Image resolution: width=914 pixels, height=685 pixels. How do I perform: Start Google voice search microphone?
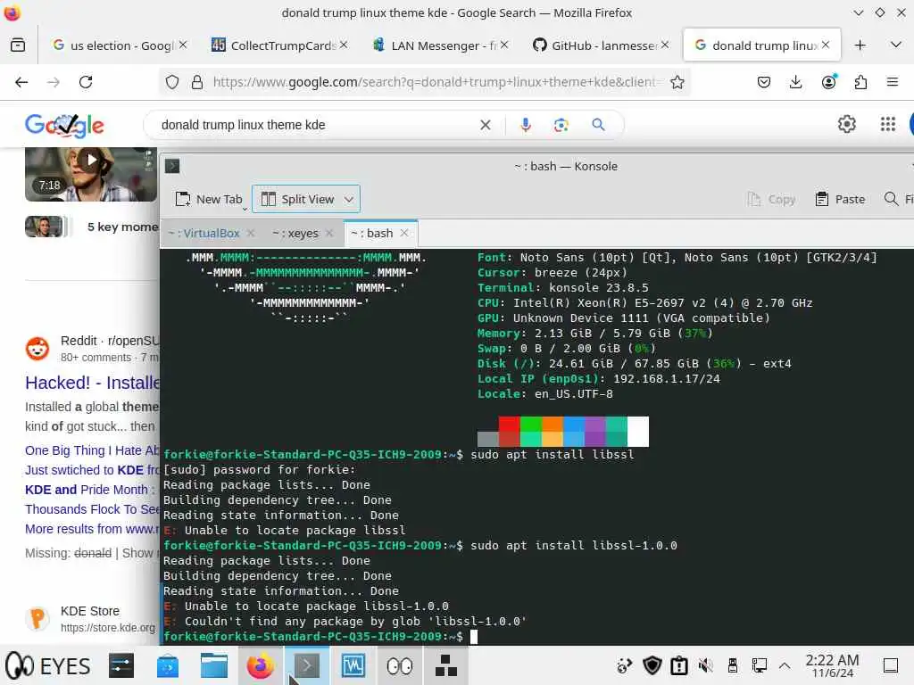pos(525,125)
